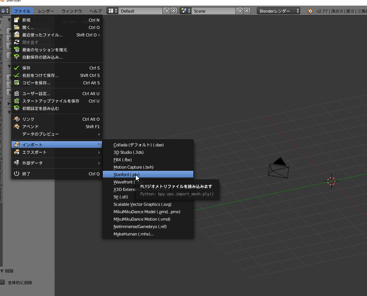367x296 pixels.
Task: Select 最後のセッションを復元
Action: tap(57, 50)
